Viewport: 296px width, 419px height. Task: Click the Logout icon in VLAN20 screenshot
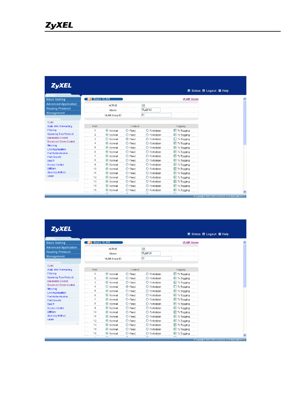pos(204,234)
